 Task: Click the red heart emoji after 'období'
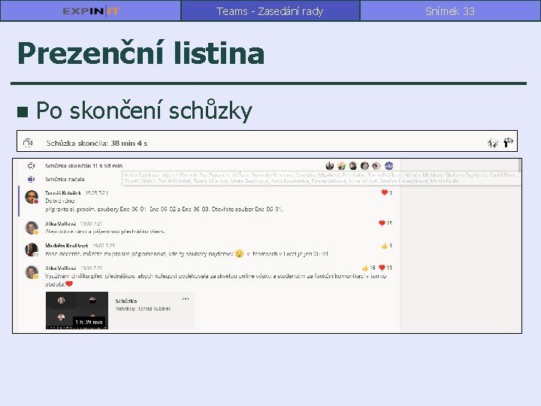click(x=69, y=283)
